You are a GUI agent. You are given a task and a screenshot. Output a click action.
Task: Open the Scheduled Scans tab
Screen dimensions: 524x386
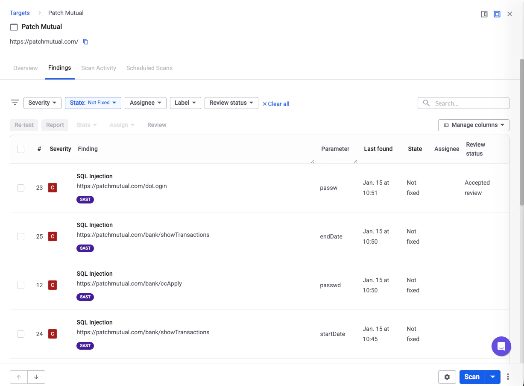pos(149,68)
